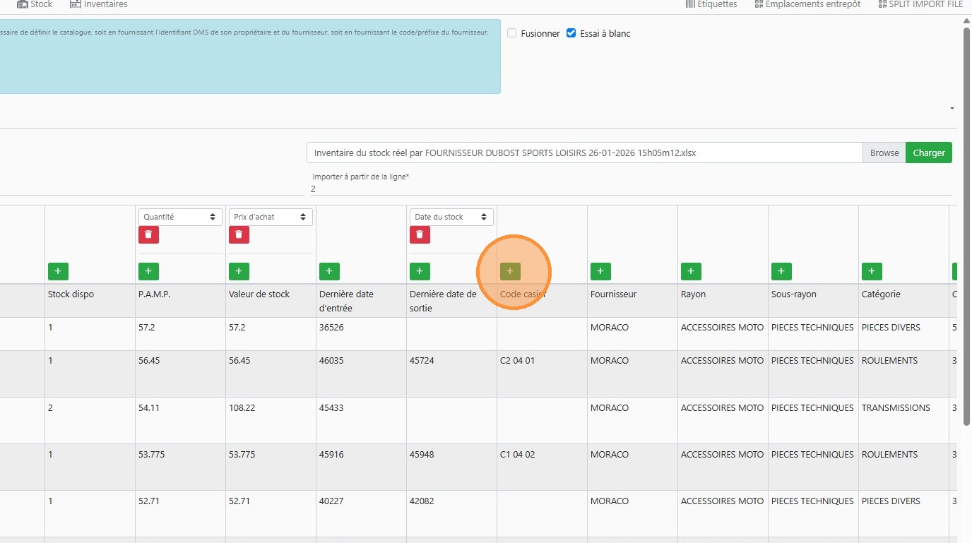Uncheck the Essai à blanc checkbox
The image size is (972, 543).
point(571,33)
